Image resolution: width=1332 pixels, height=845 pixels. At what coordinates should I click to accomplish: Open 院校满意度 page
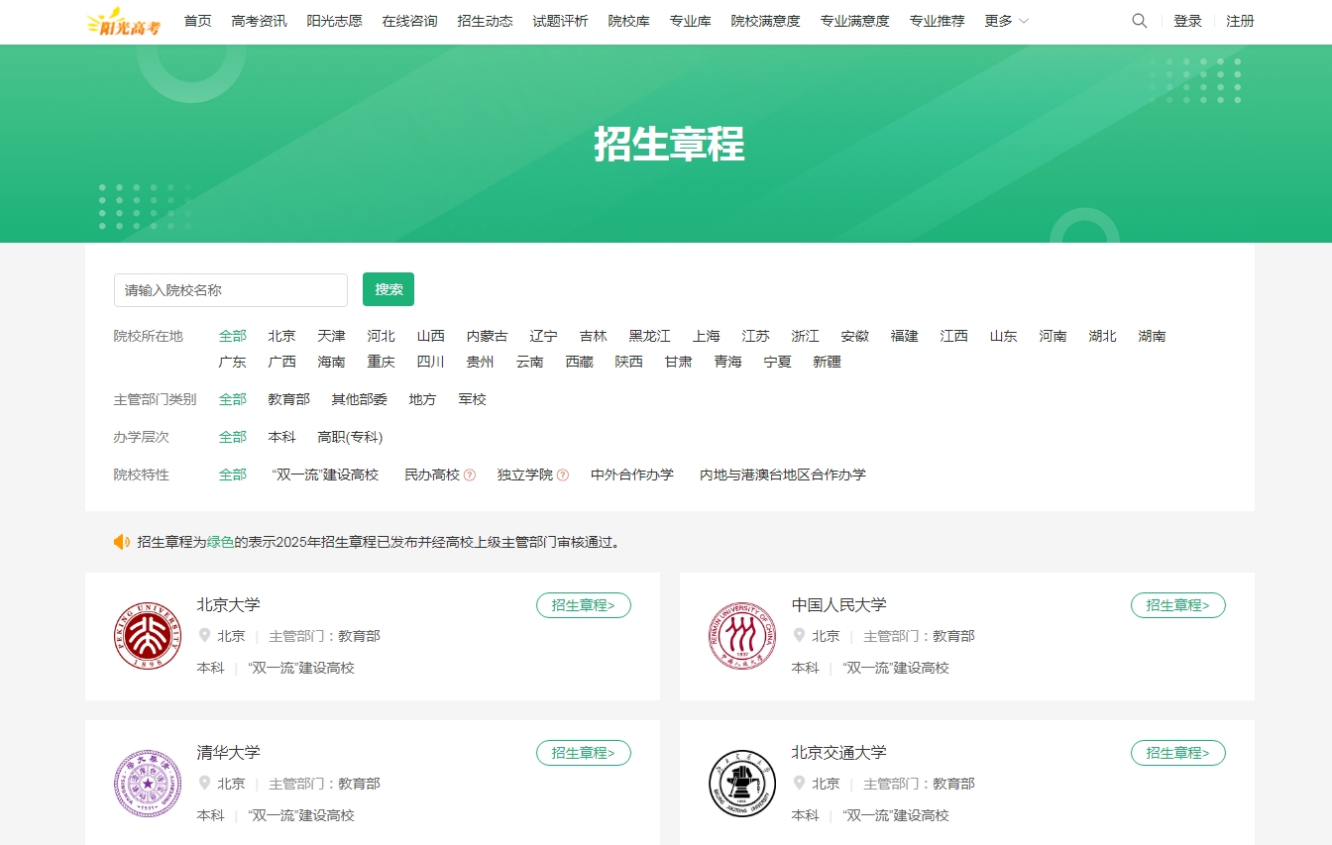point(766,21)
